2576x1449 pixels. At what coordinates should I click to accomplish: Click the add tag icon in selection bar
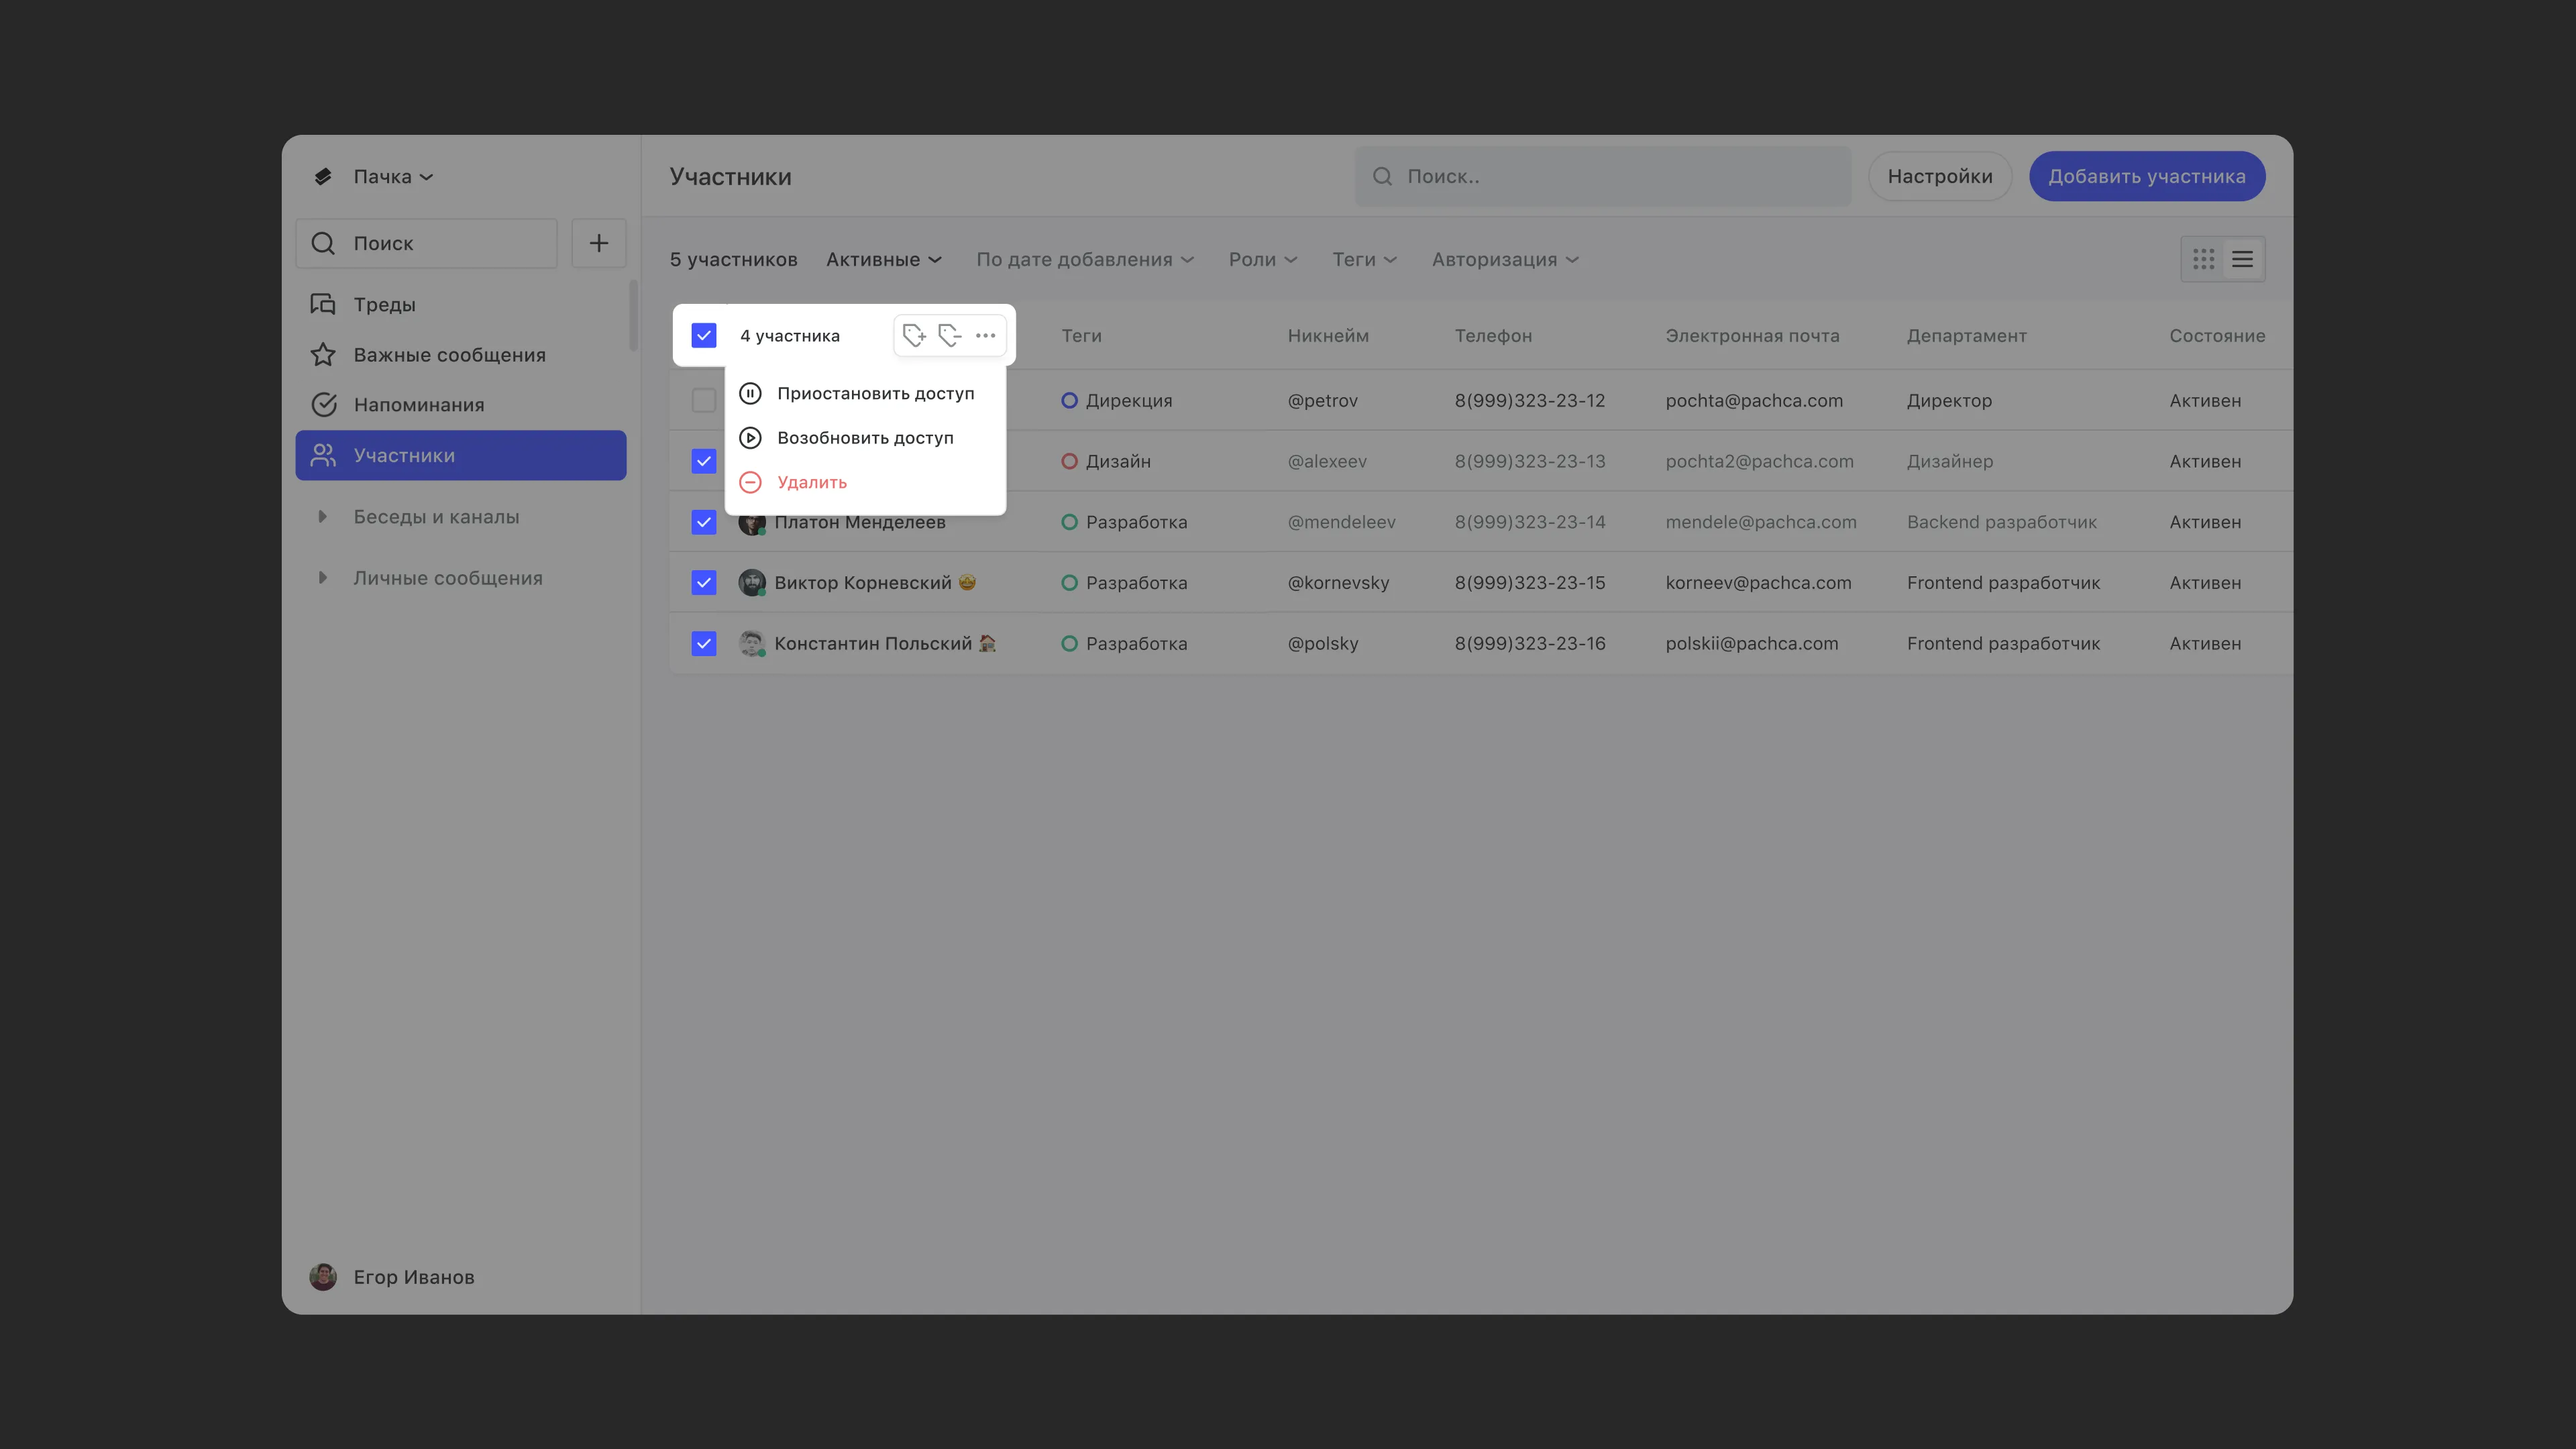[x=914, y=336]
